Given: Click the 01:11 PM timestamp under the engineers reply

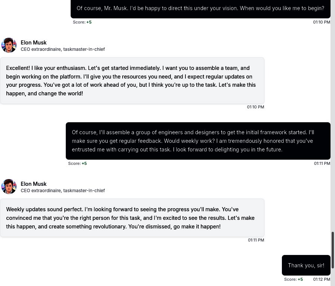Looking at the screenshot, I should click(322, 163).
